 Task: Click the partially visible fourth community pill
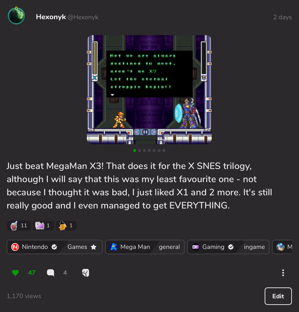coord(282,247)
